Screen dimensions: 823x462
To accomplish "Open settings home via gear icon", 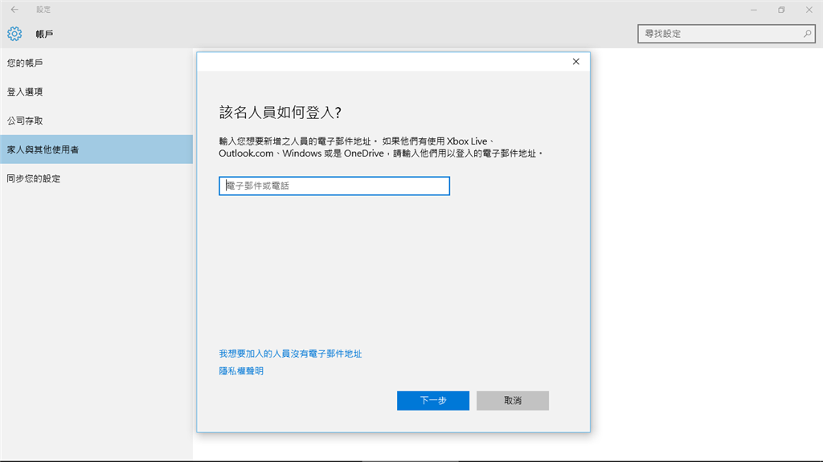I will point(14,34).
